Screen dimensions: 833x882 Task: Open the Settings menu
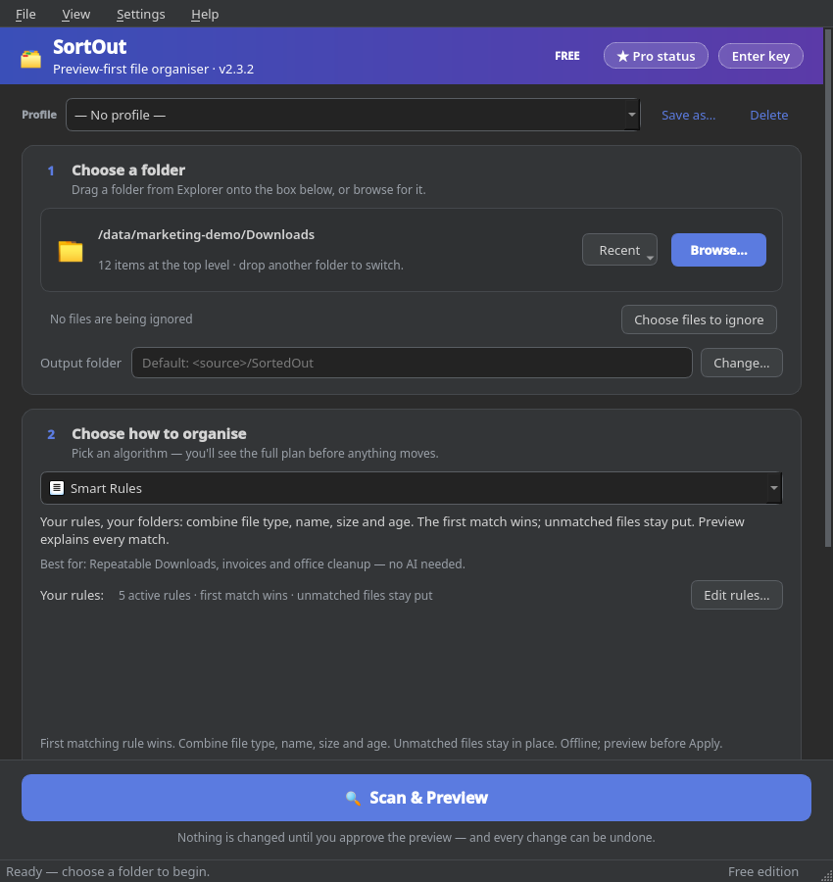[x=140, y=14]
